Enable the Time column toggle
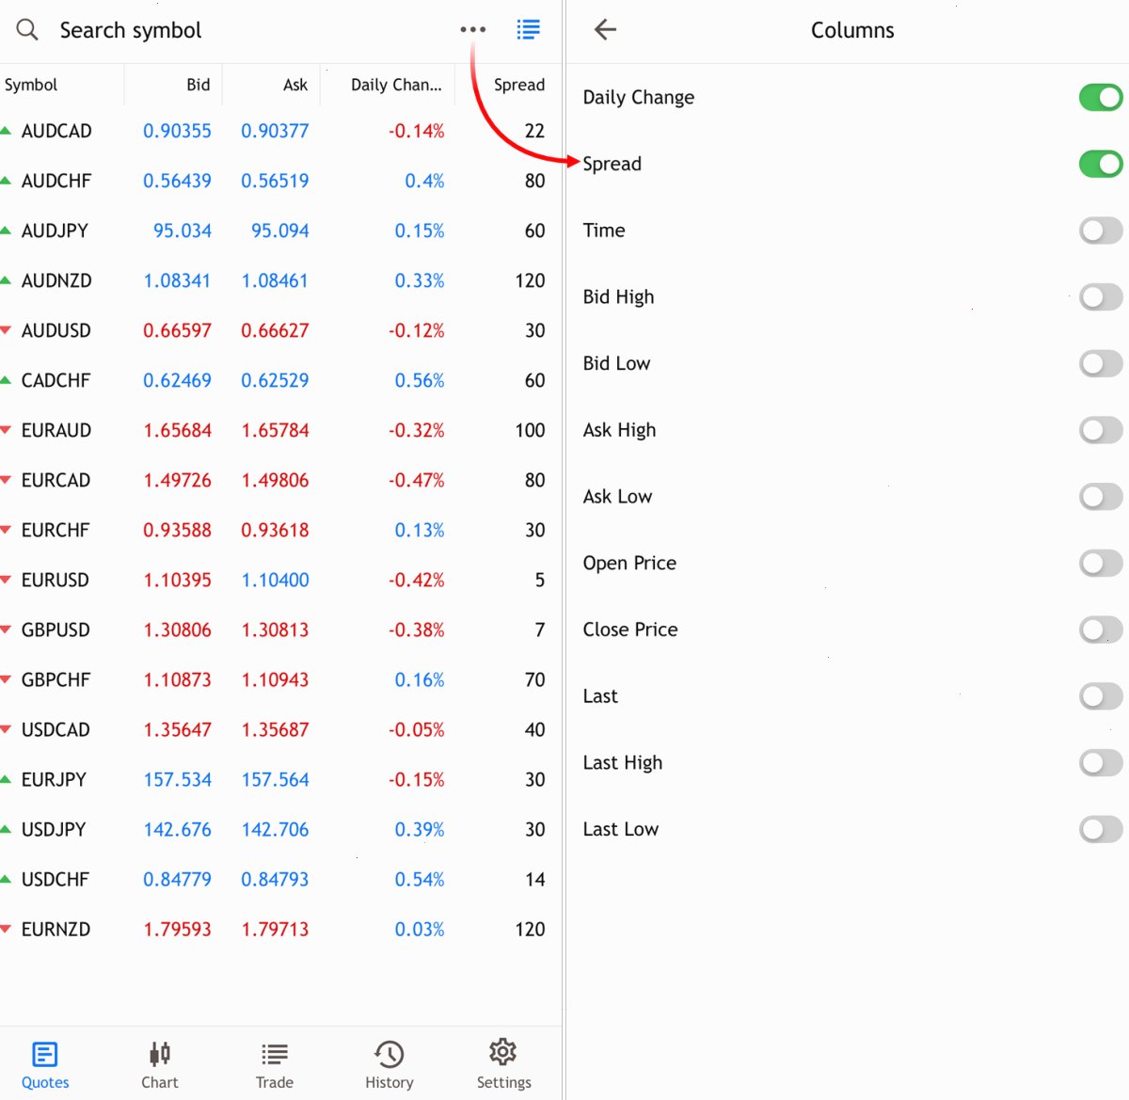The height and width of the screenshot is (1100, 1129). pyautogui.click(x=1101, y=231)
